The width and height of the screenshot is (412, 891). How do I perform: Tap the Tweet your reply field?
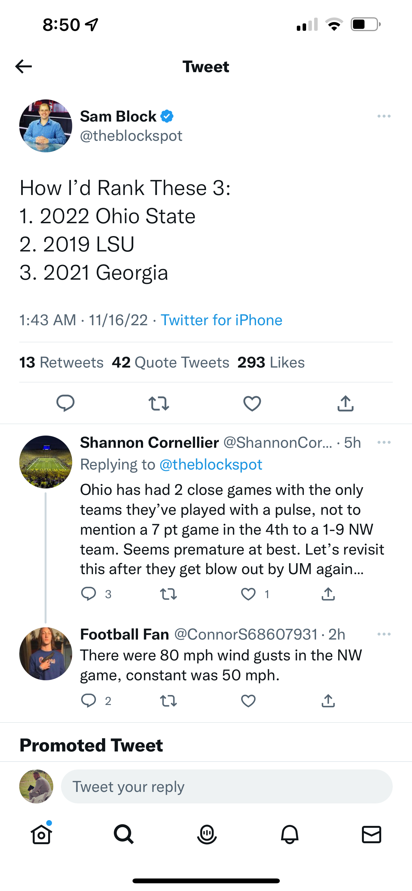(227, 786)
